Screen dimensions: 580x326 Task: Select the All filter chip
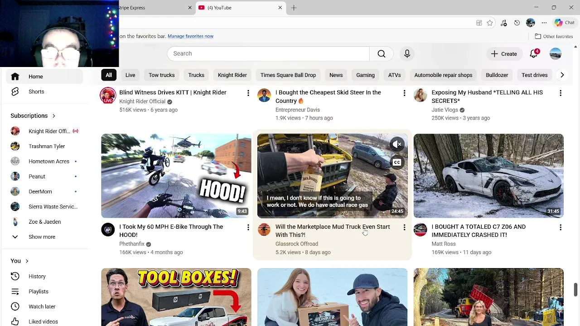(109, 75)
